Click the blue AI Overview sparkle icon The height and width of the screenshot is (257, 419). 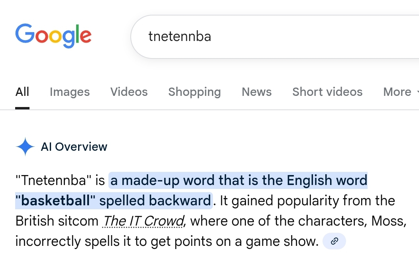(x=26, y=147)
